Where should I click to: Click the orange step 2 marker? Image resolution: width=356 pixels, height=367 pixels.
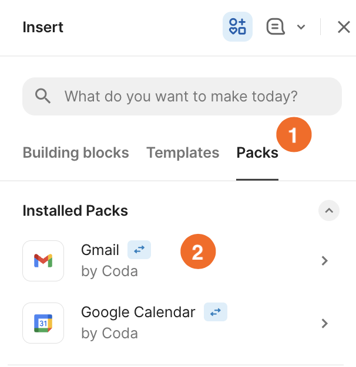point(198,253)
